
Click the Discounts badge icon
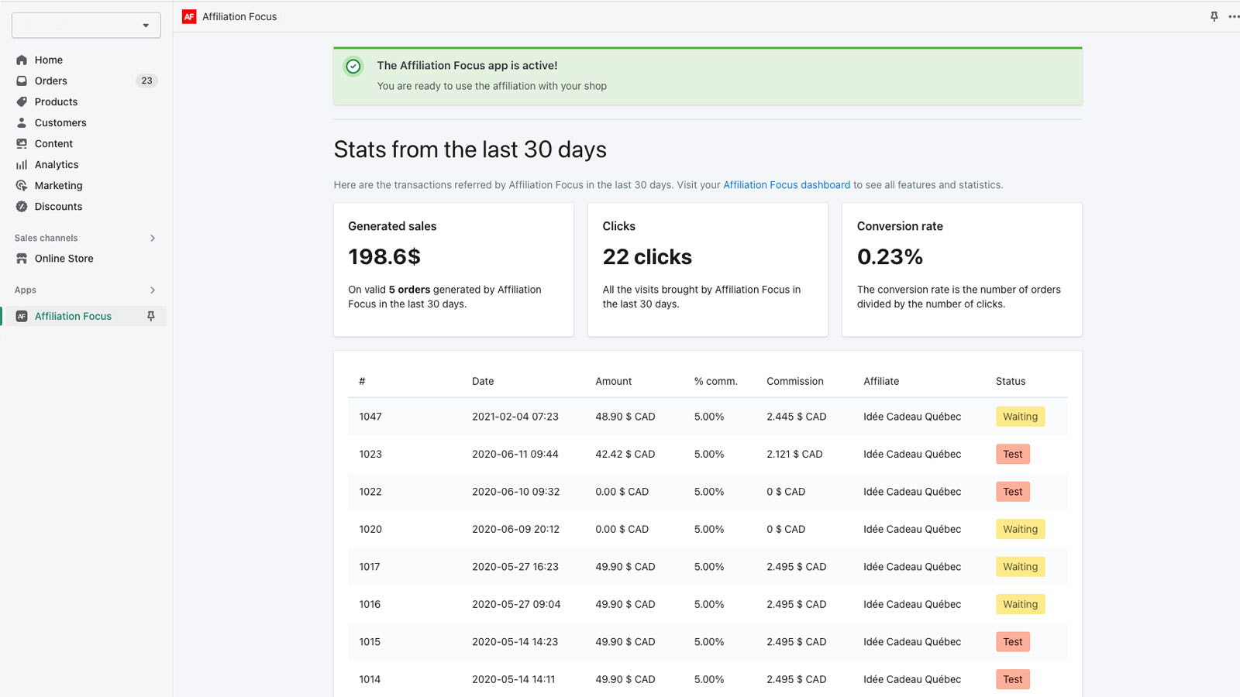click(22, 206)
